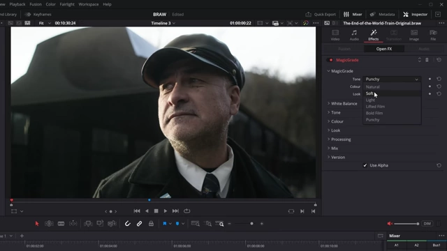Open the Color menu
This screenshot has width=447, height=251.
pyautogui.click(x=51, y=4)
